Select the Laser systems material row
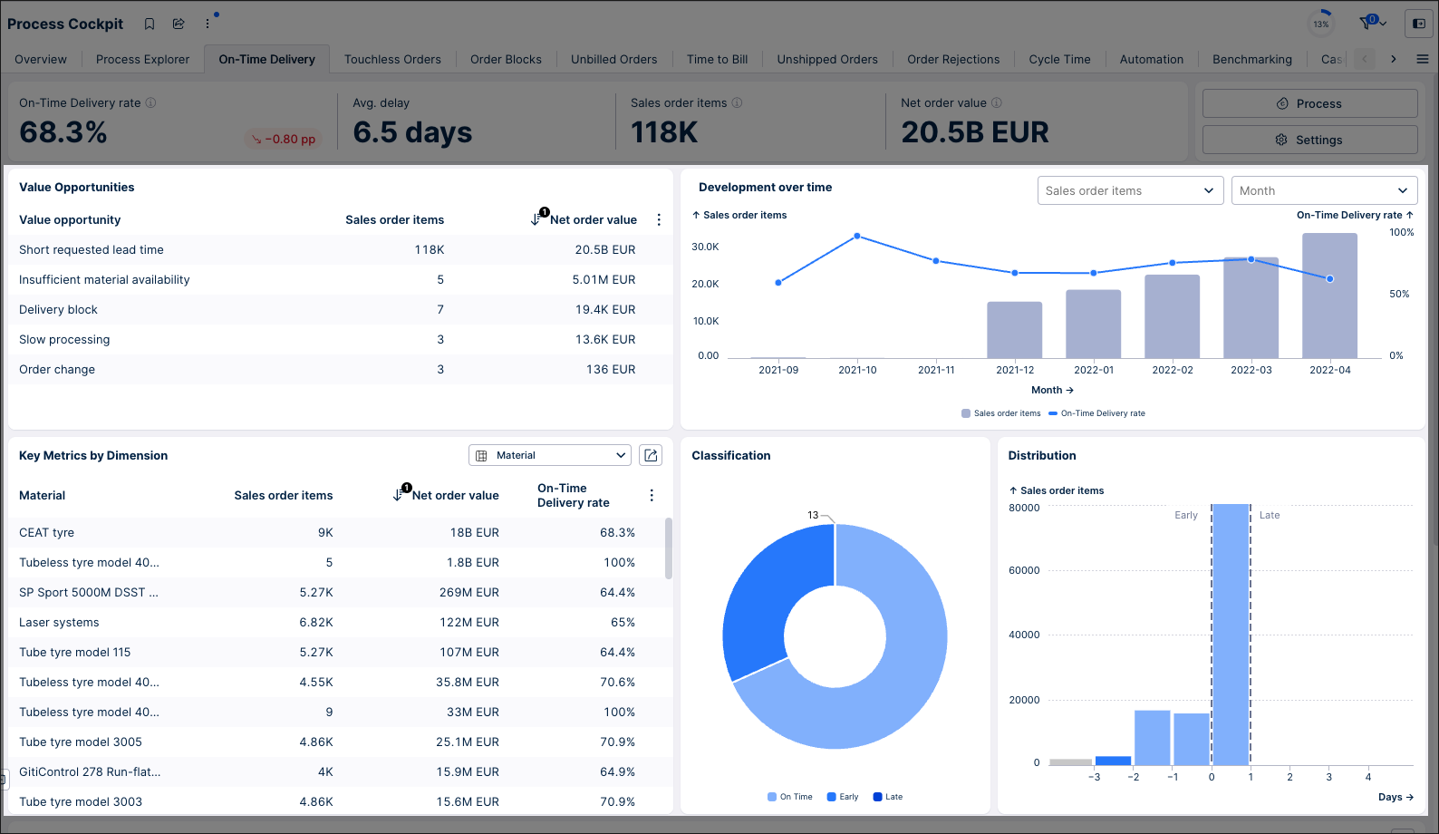This screenshot has height=834, width=1439. [x=336, y=622]
